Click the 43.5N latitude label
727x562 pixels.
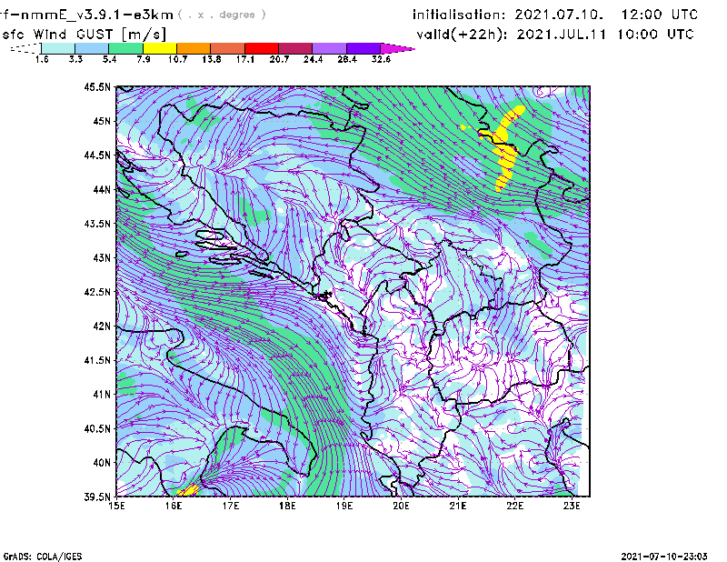pyautogui.click(x=97, y=224)
